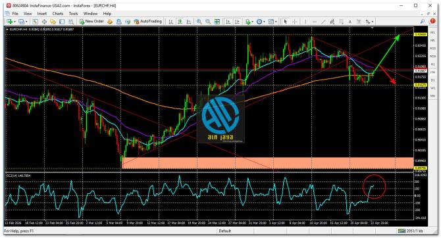Expand the periods clock dropdown arrow
The image size is (441, 238).
[x=264, y=22]
